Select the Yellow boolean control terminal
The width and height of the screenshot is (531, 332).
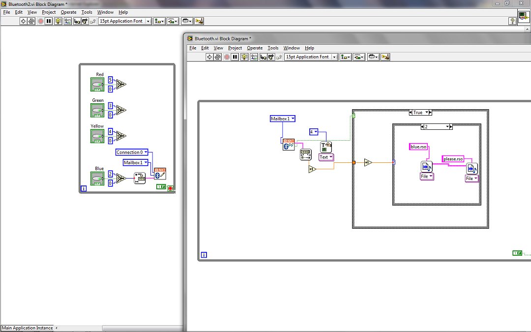click(x=97, y=136)
